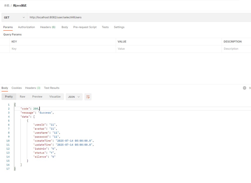This screenshot has width=251, height=183.
Task: Click the Key input cell
Action: coord(62,49)
